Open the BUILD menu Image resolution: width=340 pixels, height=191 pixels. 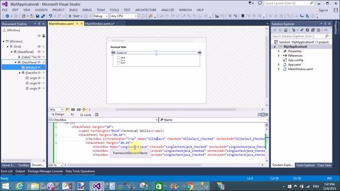[x=73, y=10]
